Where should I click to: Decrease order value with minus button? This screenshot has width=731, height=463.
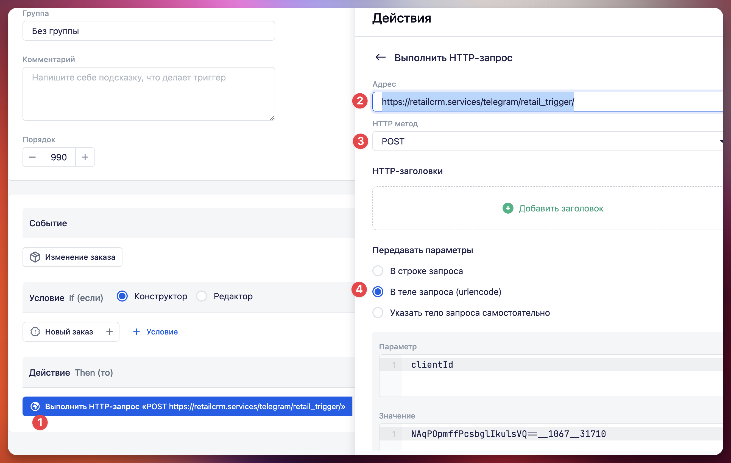click(x=32, y=157)
